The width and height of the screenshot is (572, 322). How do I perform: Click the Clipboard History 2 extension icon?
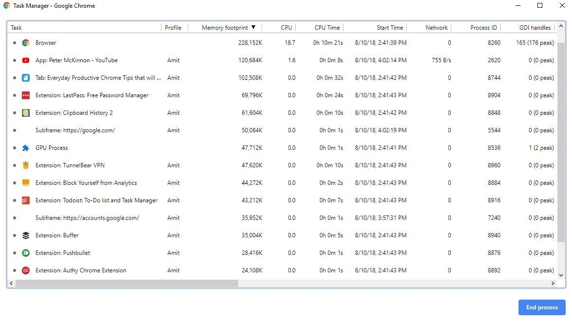[x=25, y=113]
